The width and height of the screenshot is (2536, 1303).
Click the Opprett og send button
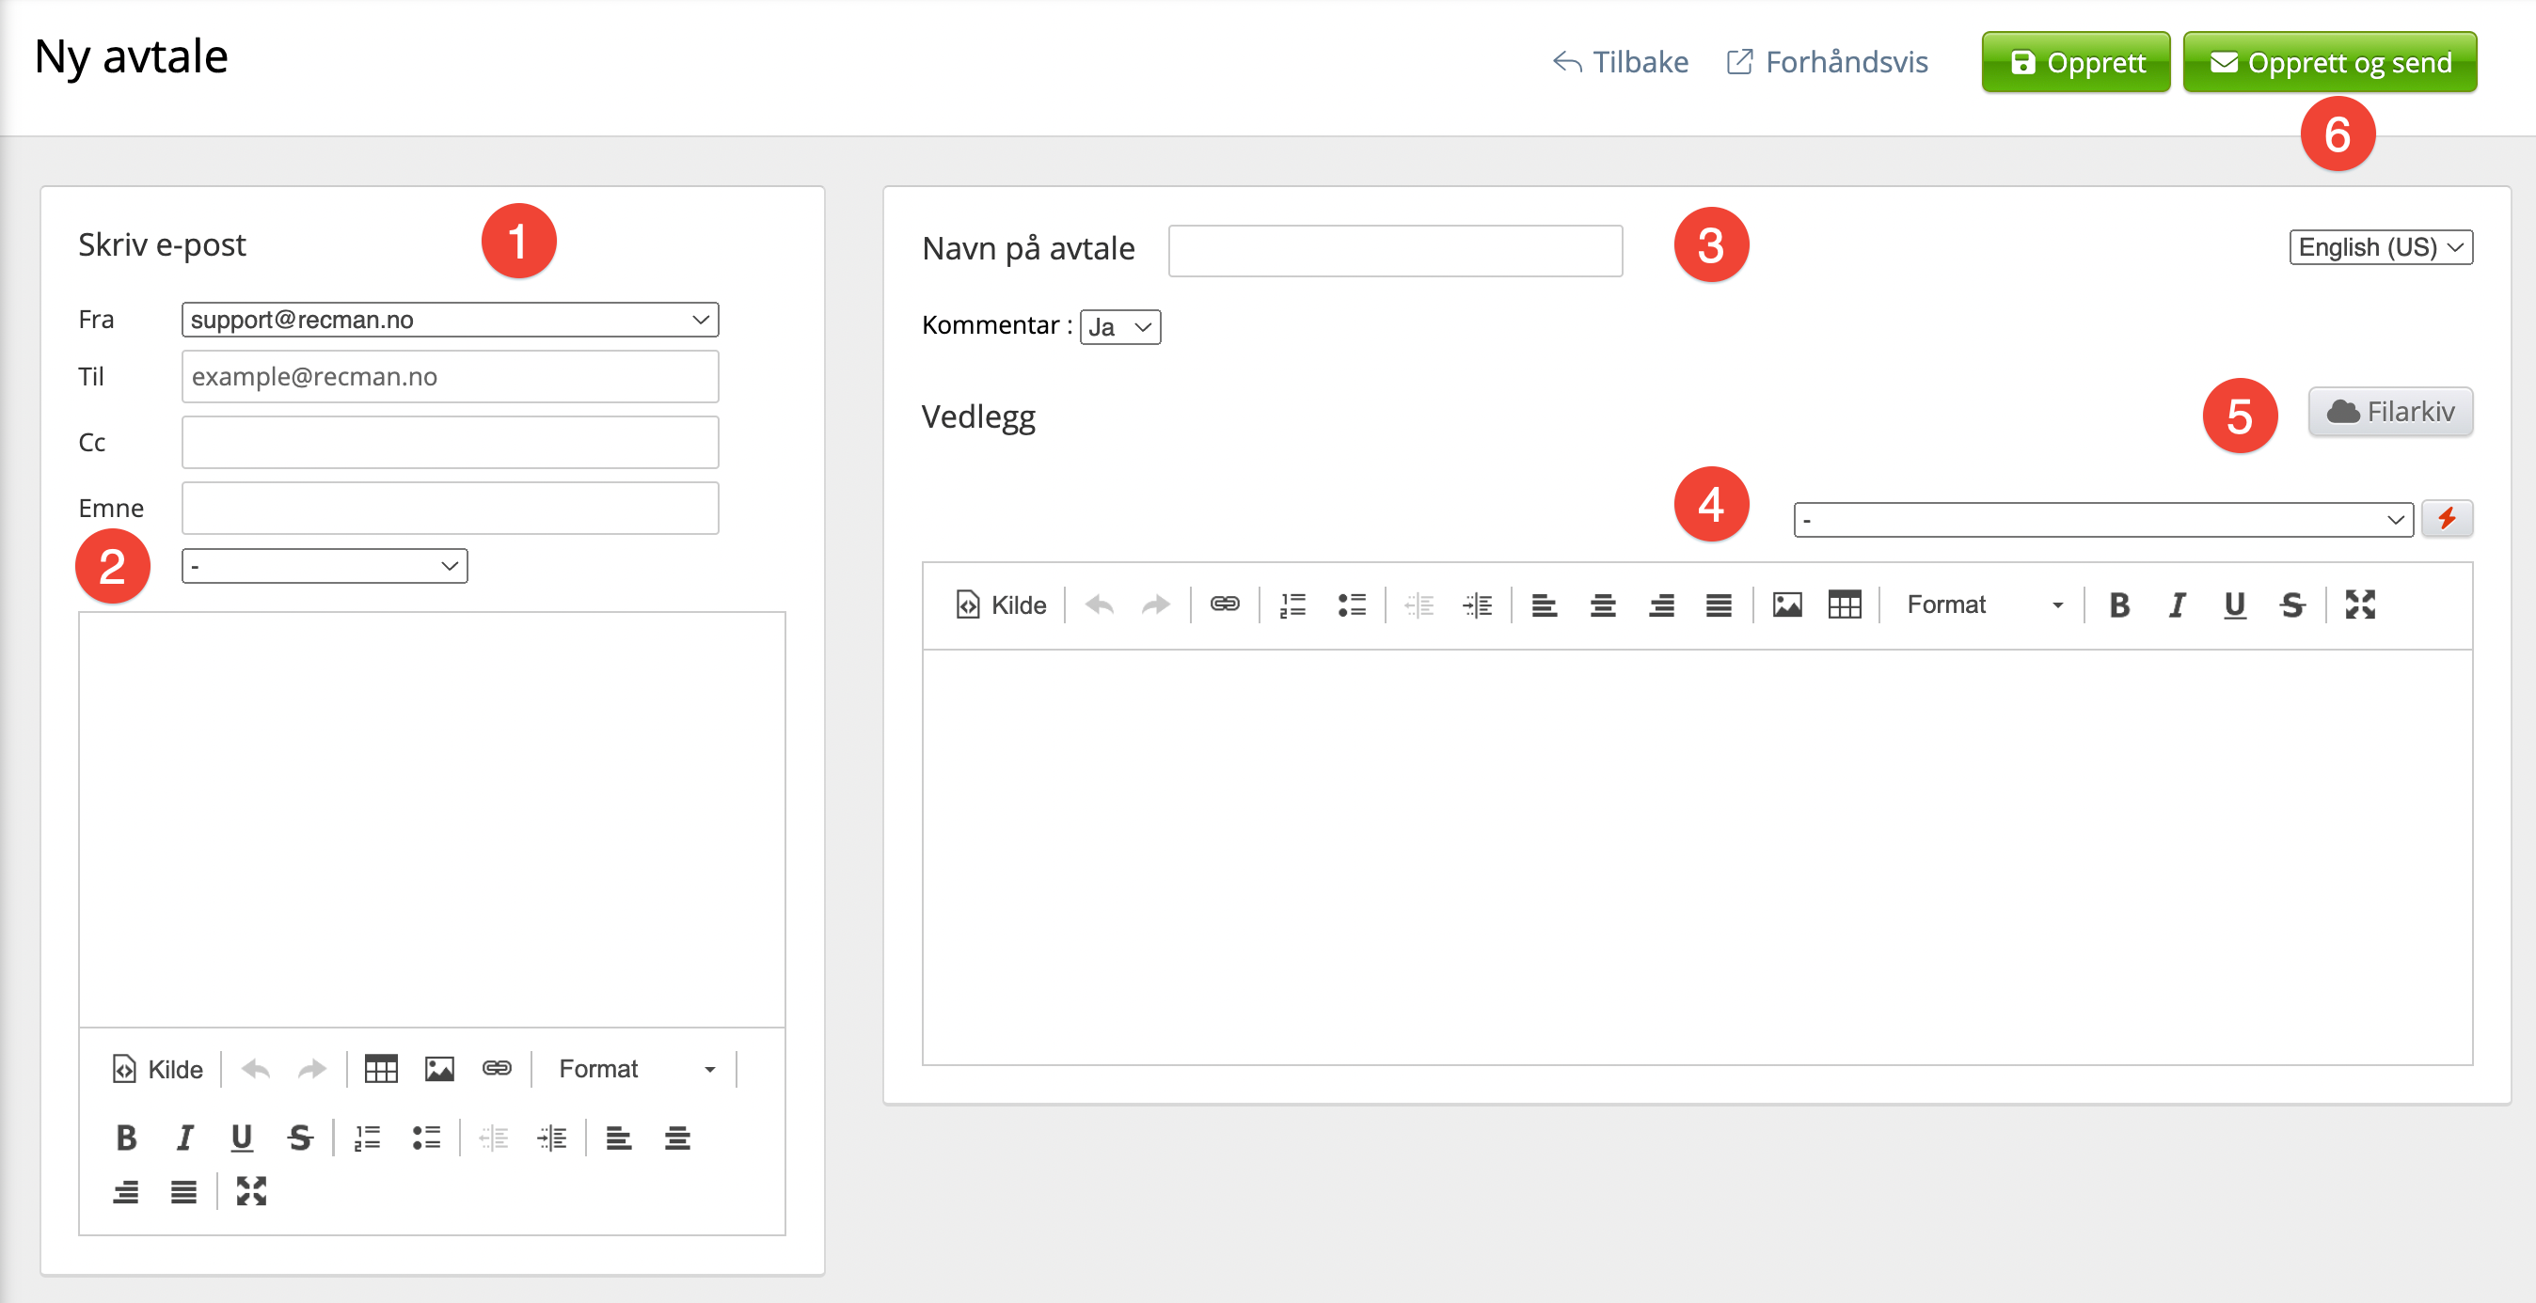(2329, 62)
